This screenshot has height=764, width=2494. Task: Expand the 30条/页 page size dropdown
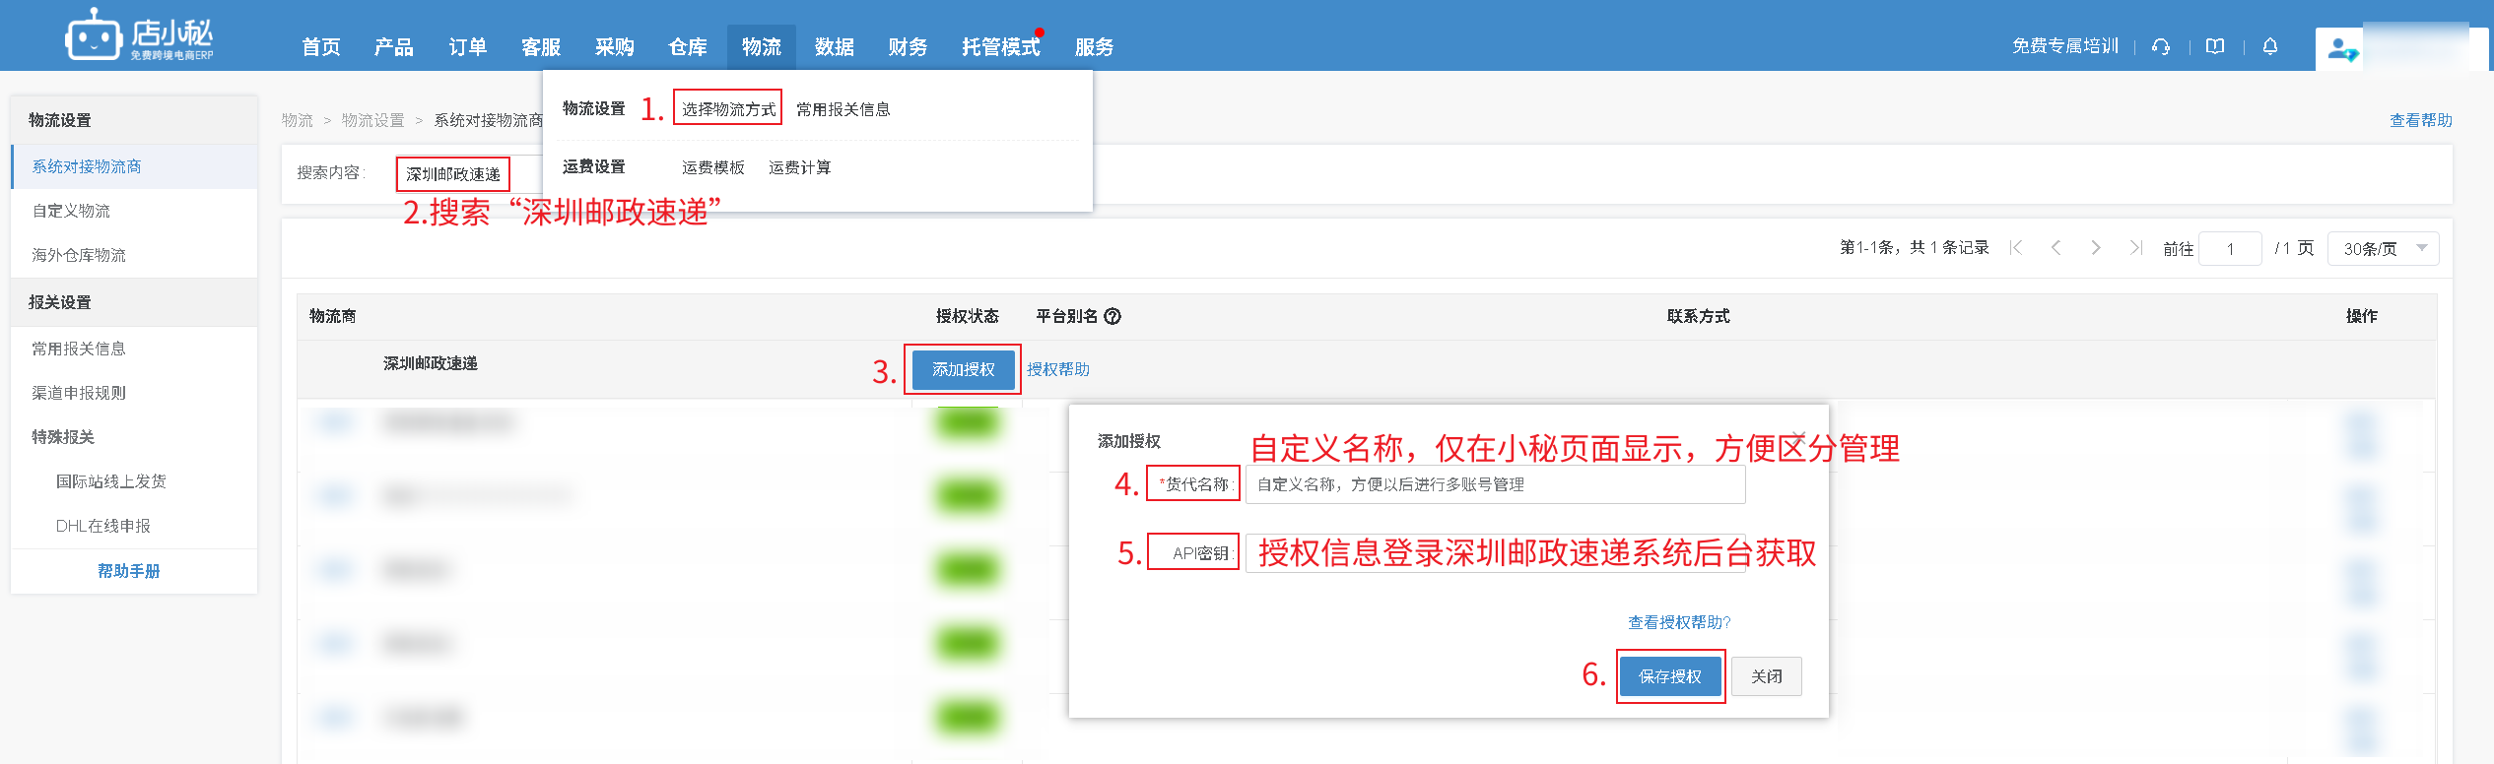[x=2383, y=249]
